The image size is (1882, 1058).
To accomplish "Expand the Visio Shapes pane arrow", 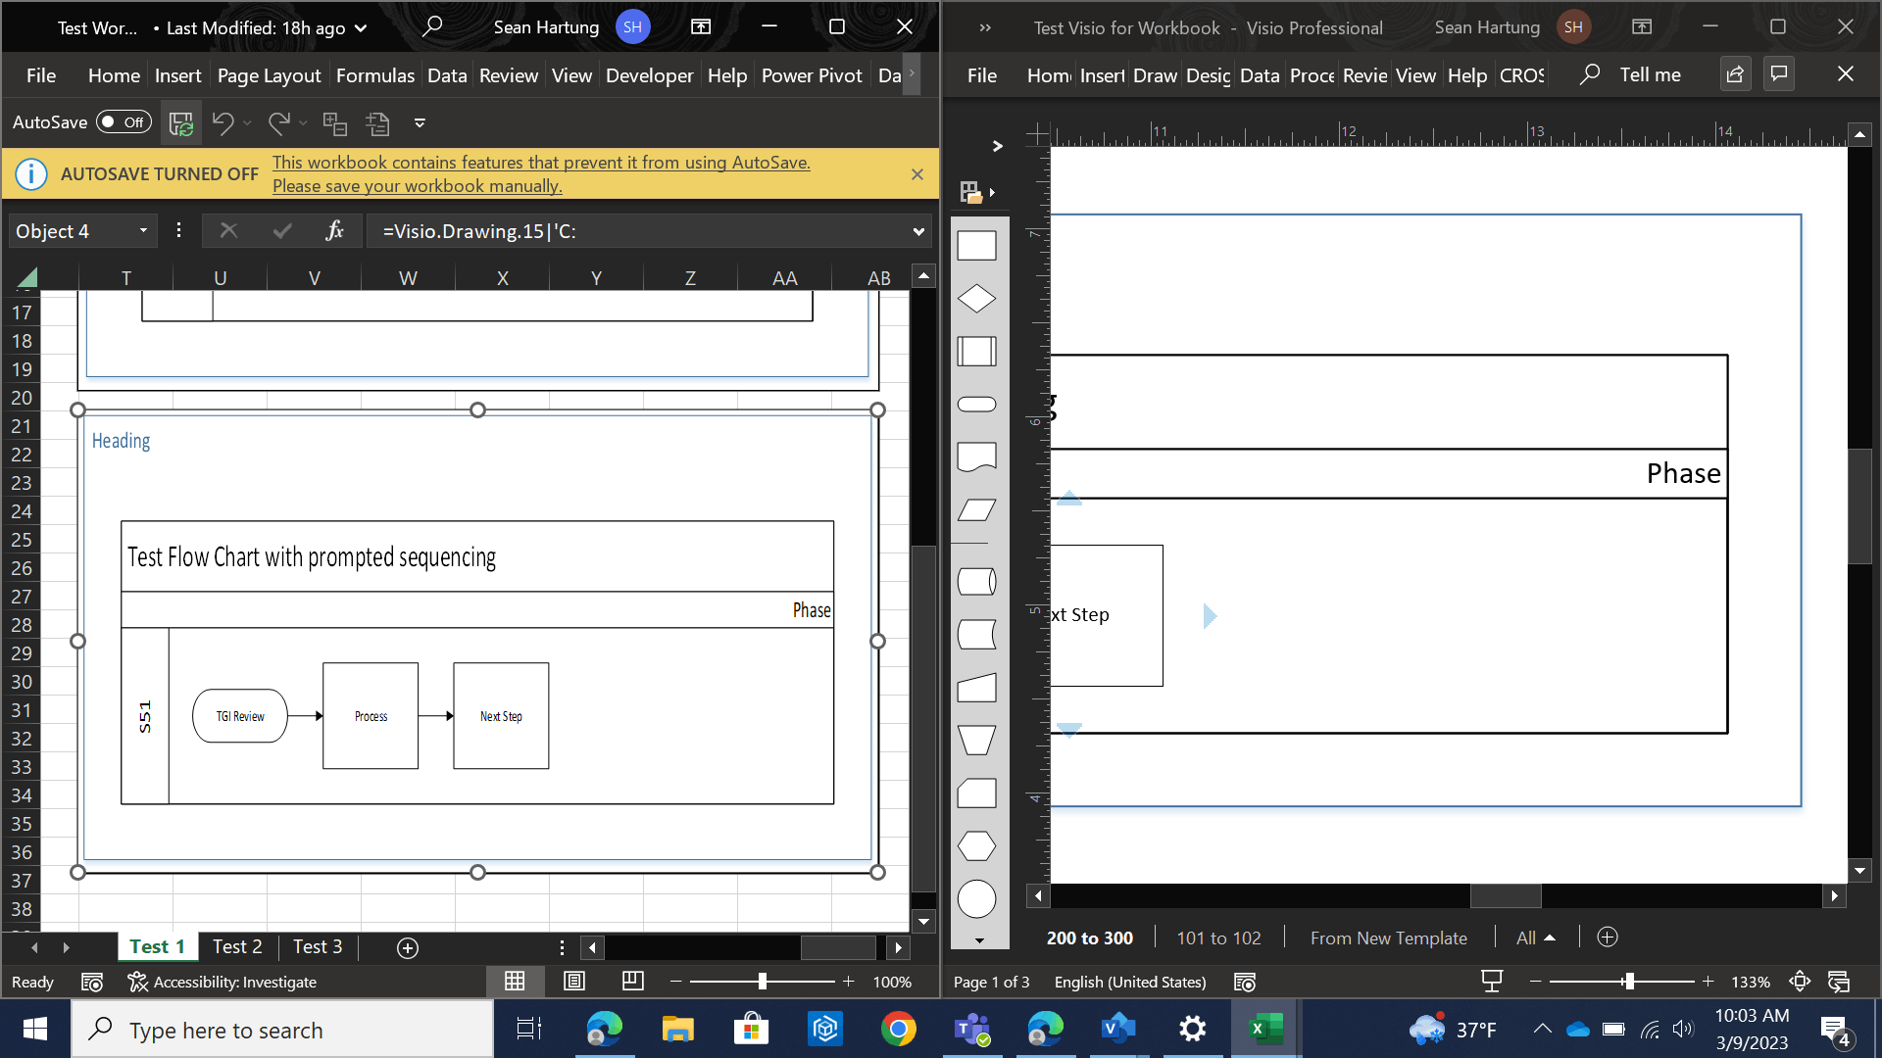I will (997, 146).
